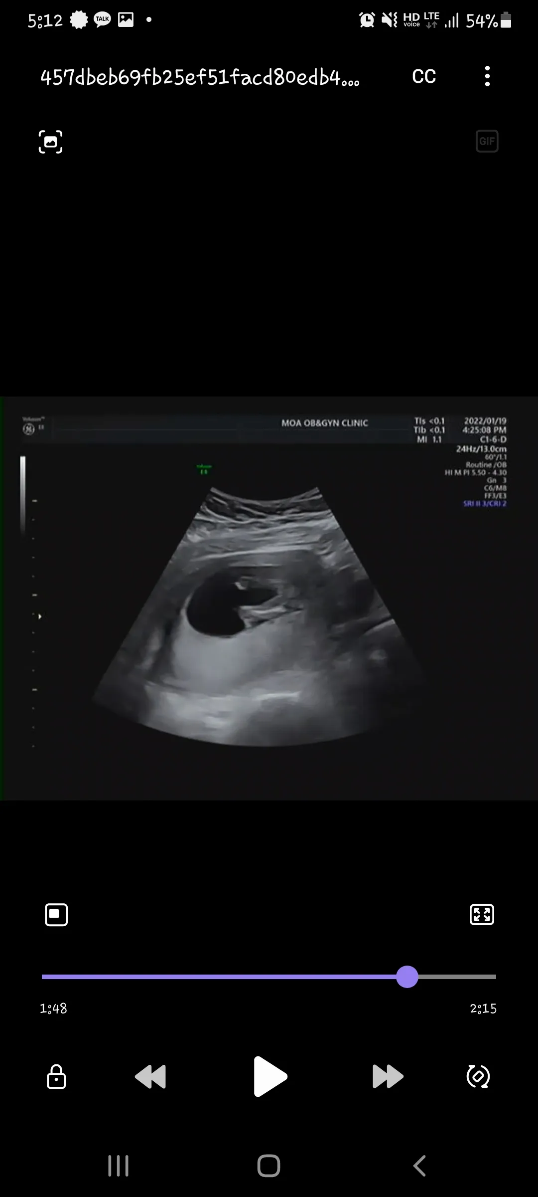
Task: Click the 4:25:08 PM timestamp on the scan
Action: point(484,430)
